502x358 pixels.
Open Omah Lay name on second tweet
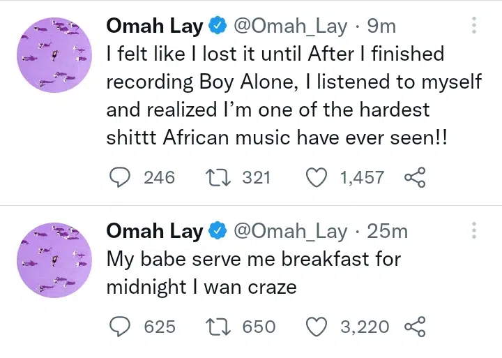click(154, 231)
